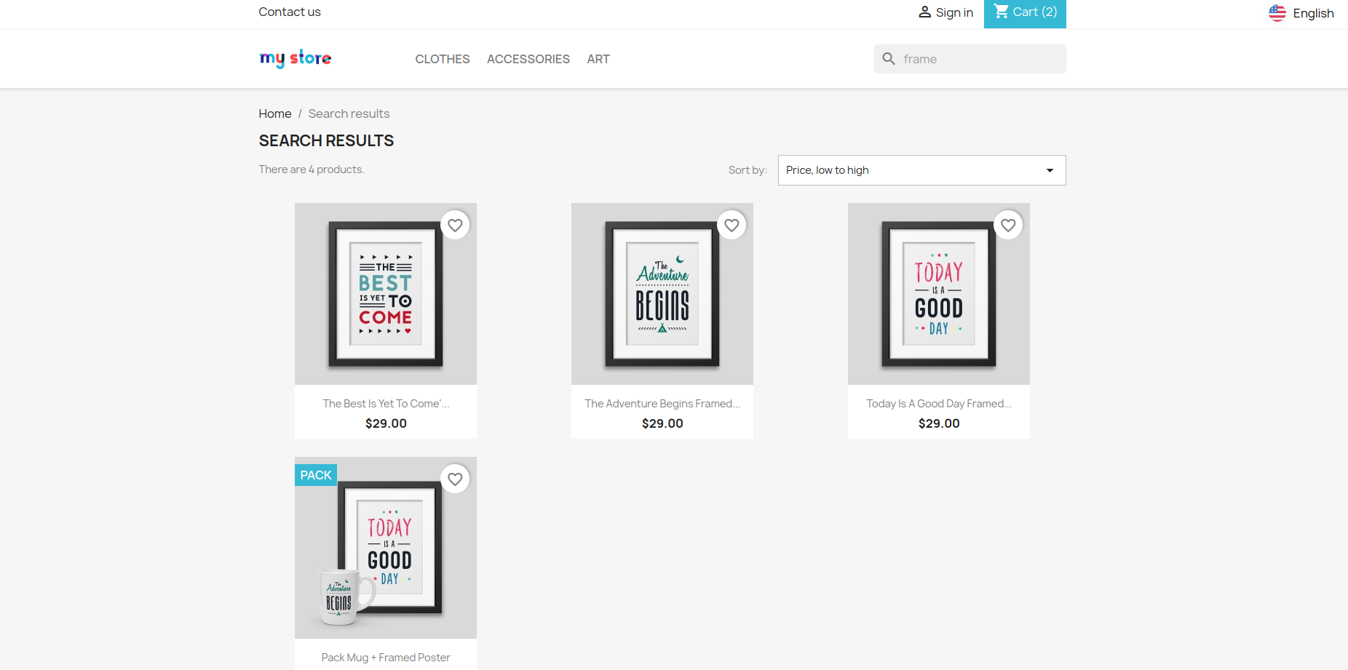The width and height of the screenshot is (1348, 670).
Task: Click the search magnifier icon
Action: pos(889,59)
